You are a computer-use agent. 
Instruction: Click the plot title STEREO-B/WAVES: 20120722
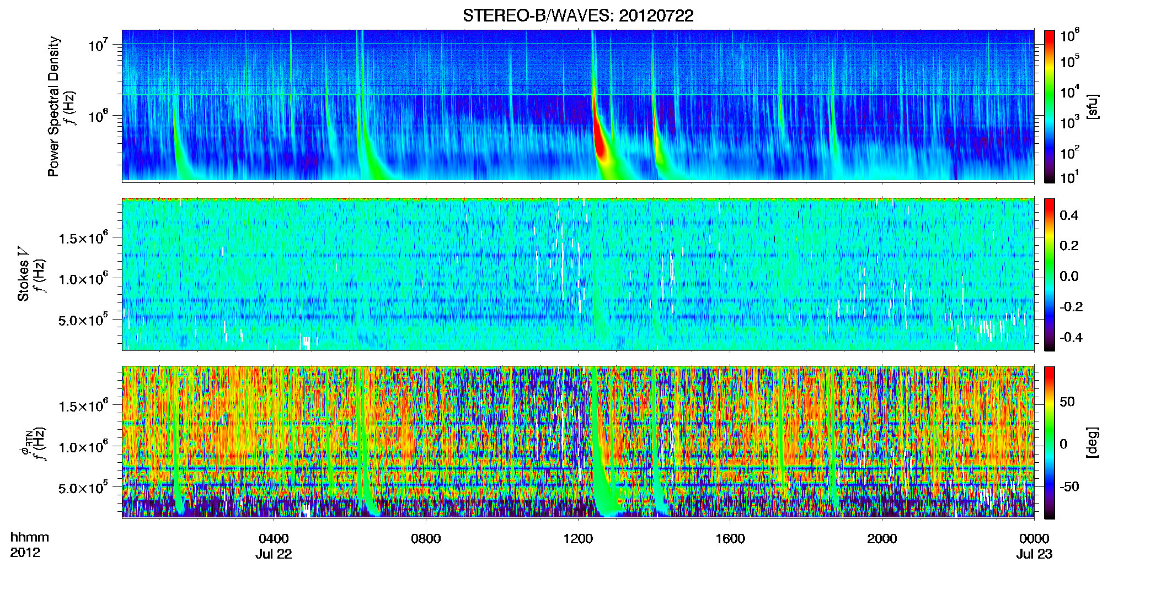(578, 16)
